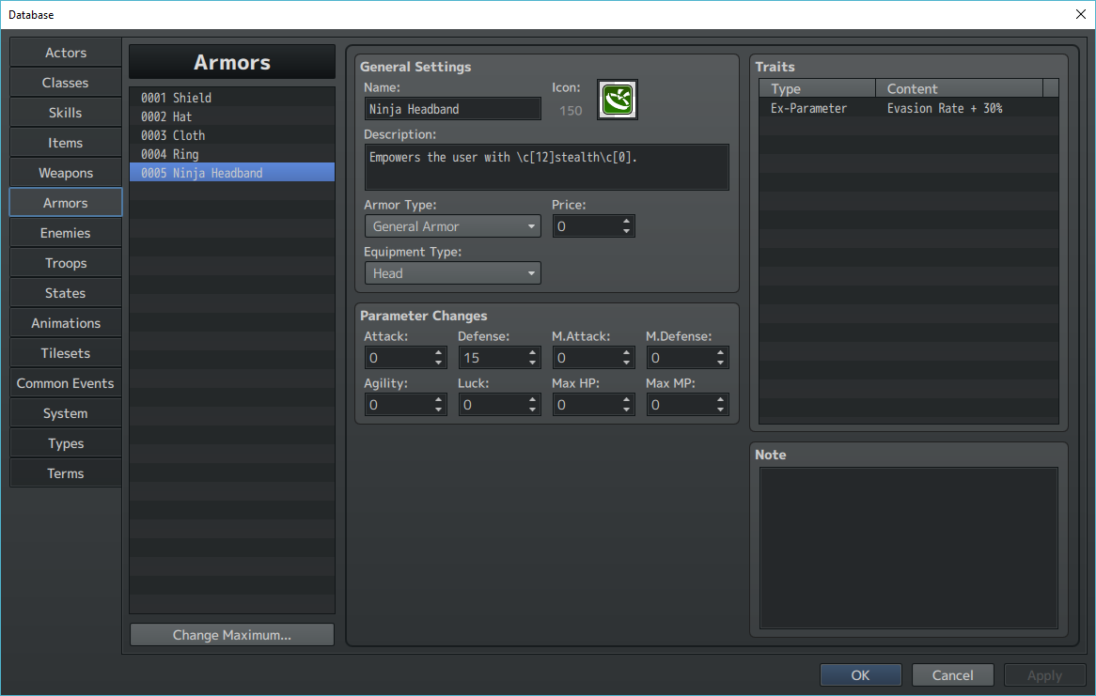Increase the Agility stepper value

coord(438,400)
